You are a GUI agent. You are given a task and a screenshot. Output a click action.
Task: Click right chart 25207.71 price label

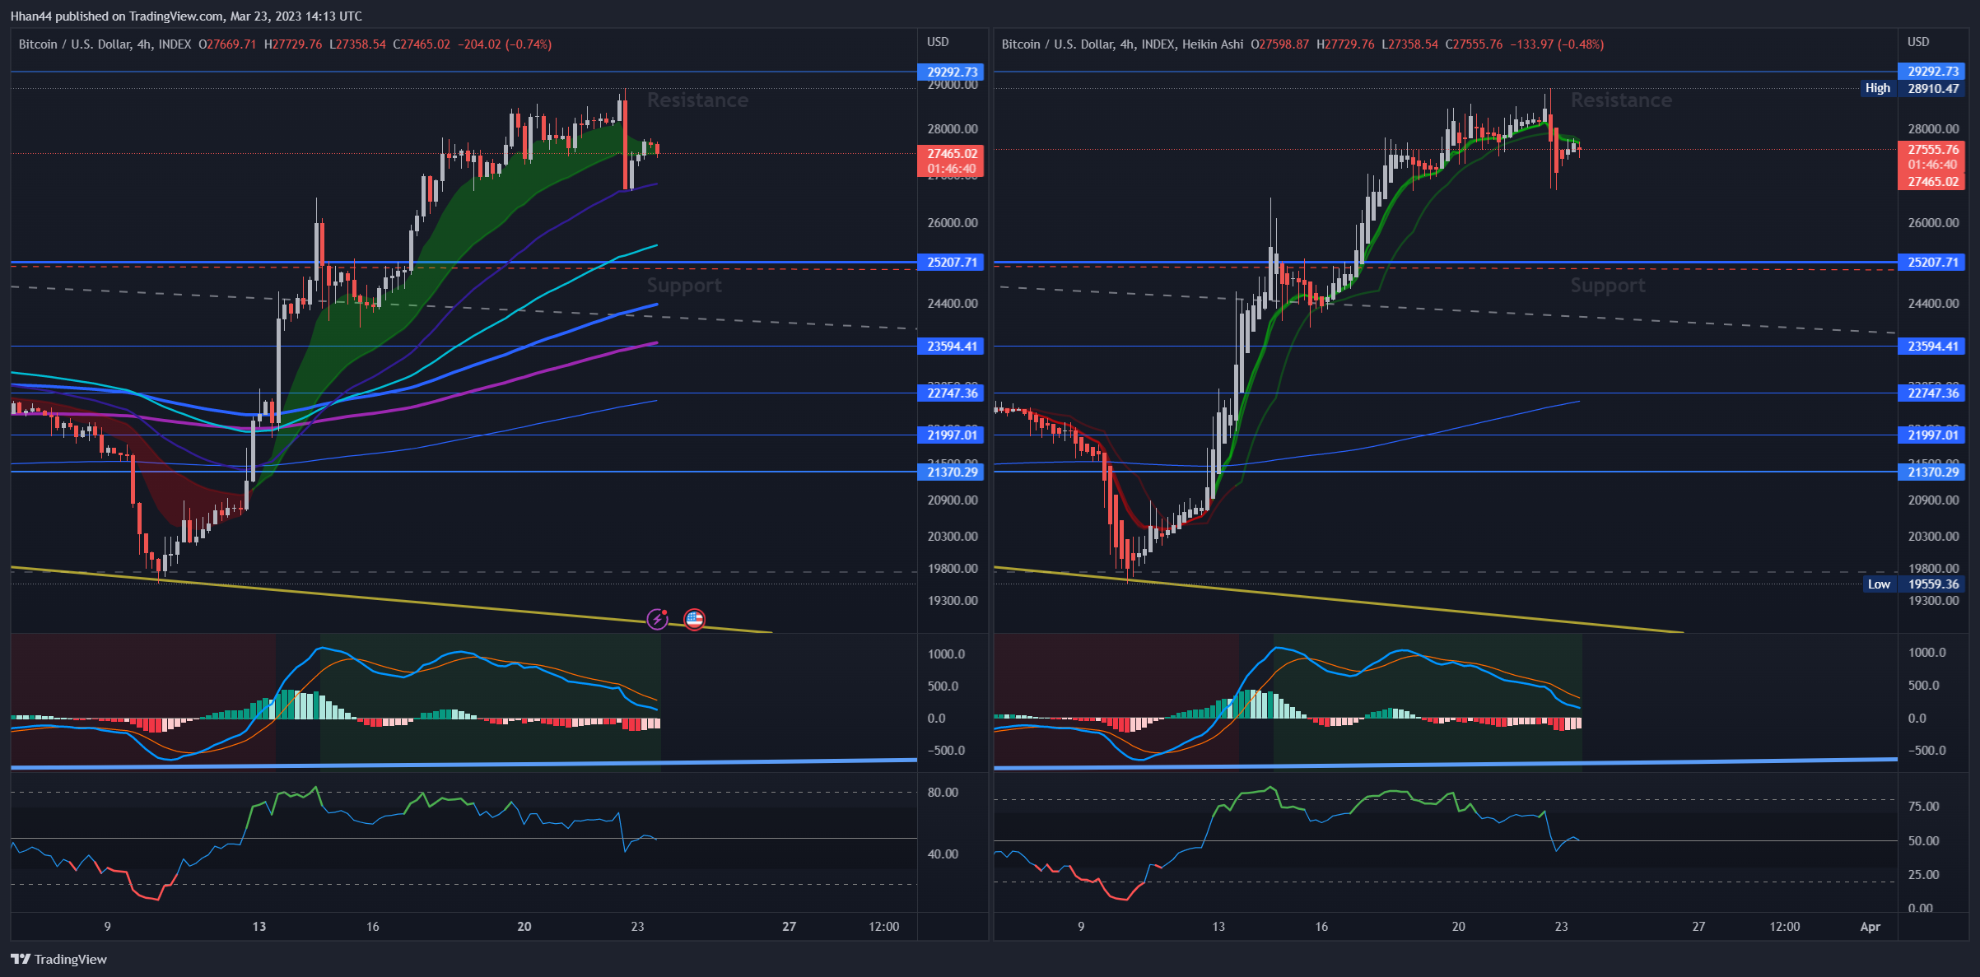tap(1932, 263)
